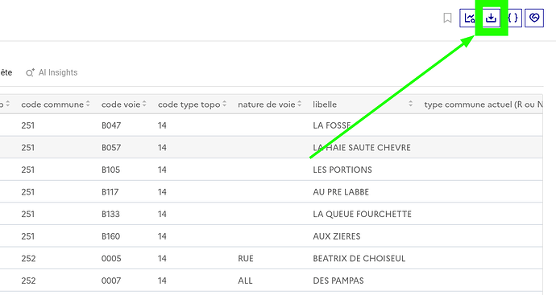Select cell DES PAMPAS
Image resolution: width=556 pixels, height=295 pixels.
click(x=338, y=281)
